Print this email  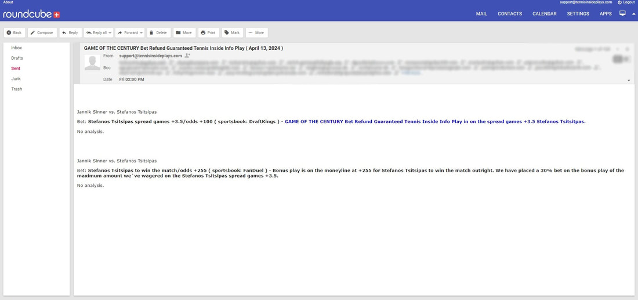tap(209, 32)
